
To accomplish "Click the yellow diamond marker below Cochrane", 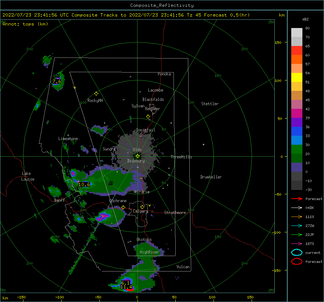I will click(x=123, y=207).
